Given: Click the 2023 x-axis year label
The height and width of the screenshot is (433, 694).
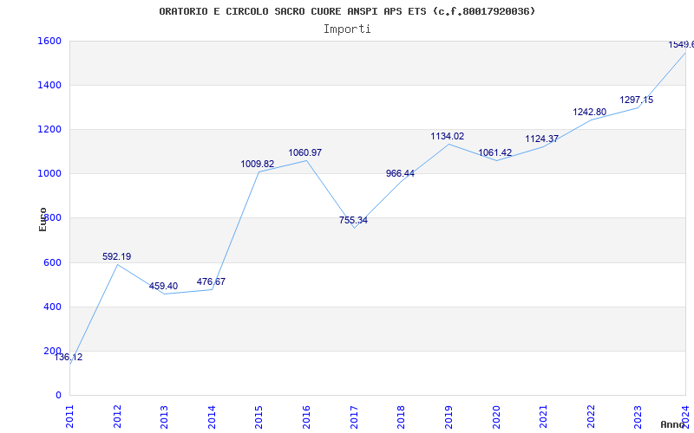Looking at the screenshot, I should coord(638,417).
